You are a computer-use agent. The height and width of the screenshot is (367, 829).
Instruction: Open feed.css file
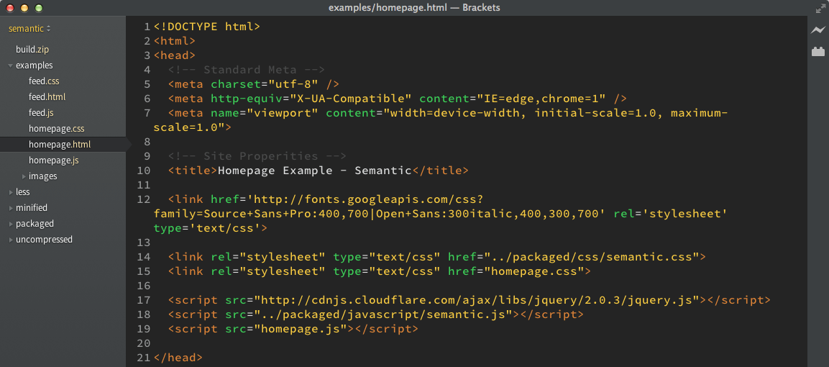tap(44, 81)
